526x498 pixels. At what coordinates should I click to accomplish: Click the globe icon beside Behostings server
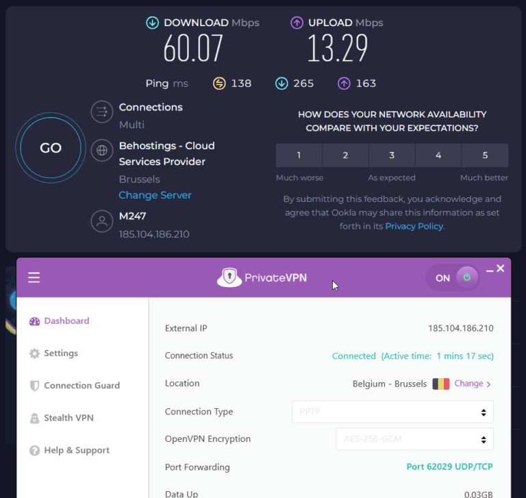click(102, 150)
